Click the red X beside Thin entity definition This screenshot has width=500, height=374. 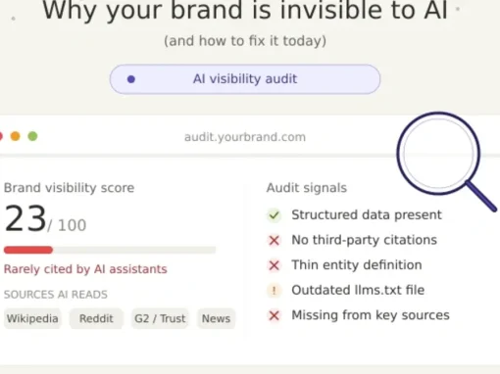pyautogui.click(x=274, y=265)
